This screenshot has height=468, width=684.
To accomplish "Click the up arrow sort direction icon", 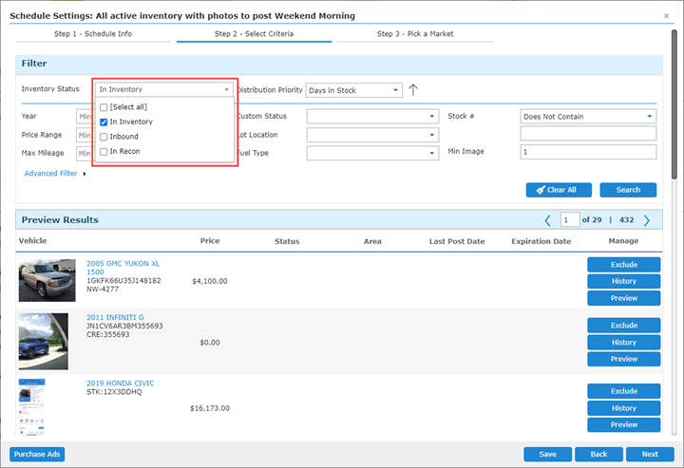I will click(413, 90).
